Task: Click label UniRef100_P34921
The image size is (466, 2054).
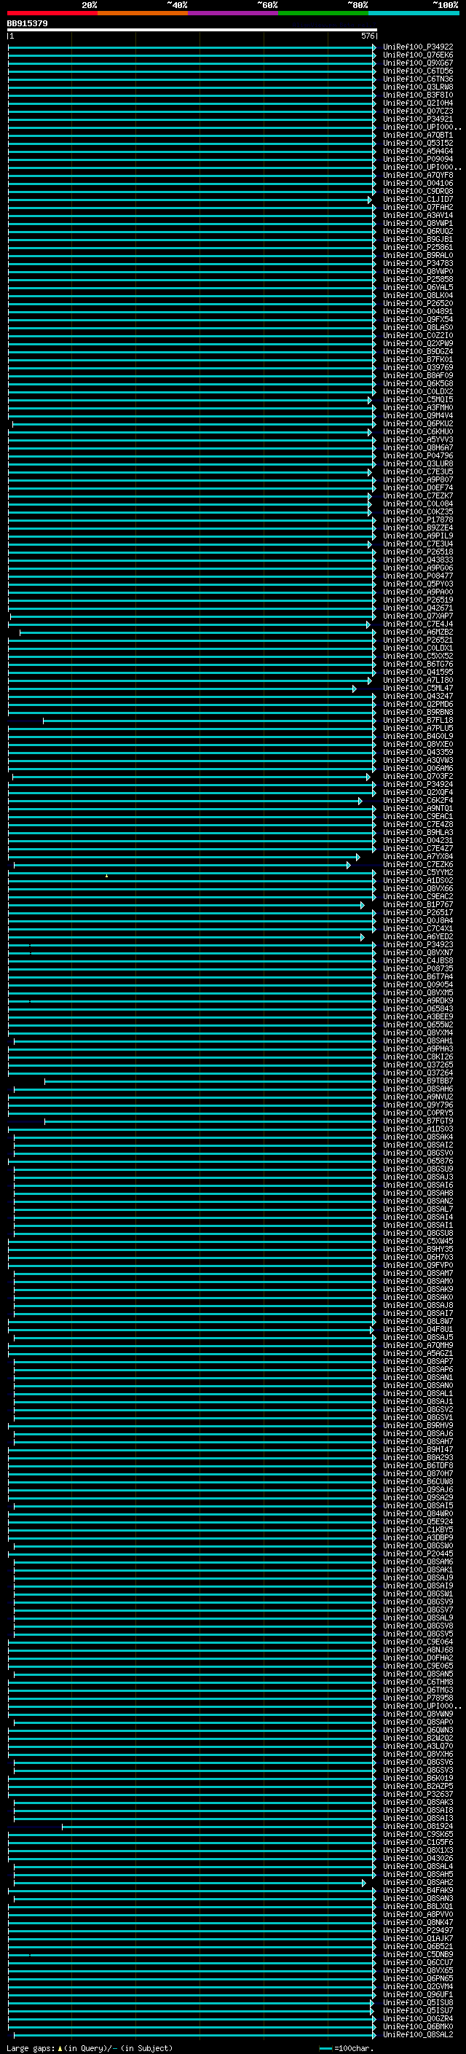Action: coord(418,119)
